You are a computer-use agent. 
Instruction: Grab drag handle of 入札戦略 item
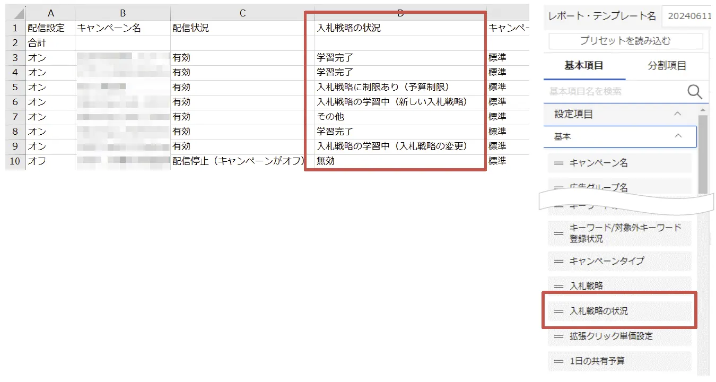pos(558,286)
